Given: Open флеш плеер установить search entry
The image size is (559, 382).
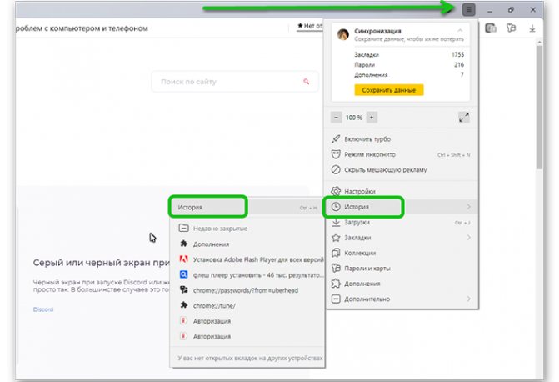Looking at the screenshot, I should (x=247, y=275).
